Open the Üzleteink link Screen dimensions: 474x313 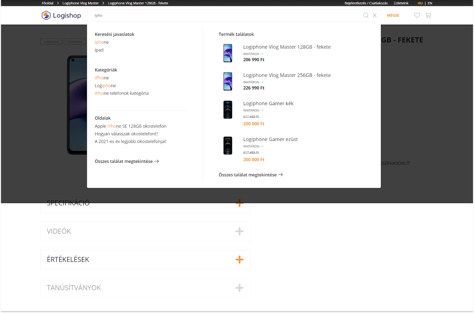coord(401,3)
